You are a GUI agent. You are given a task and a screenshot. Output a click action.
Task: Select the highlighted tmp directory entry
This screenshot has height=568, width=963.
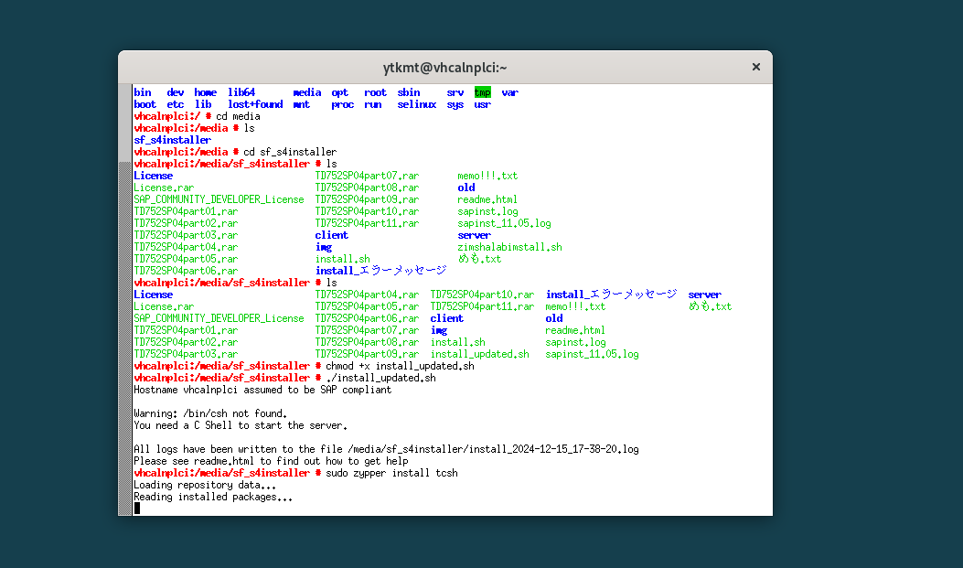pyautogui.click(x=482, y=92)
